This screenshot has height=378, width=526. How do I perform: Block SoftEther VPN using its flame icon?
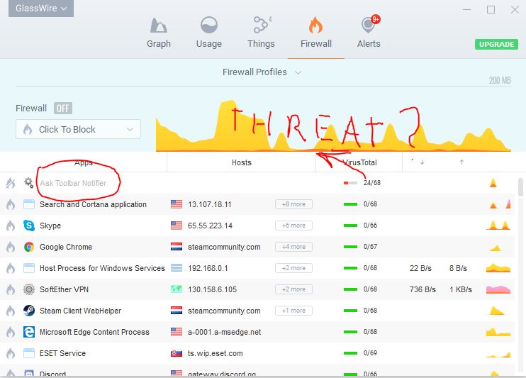coord(11,289)
